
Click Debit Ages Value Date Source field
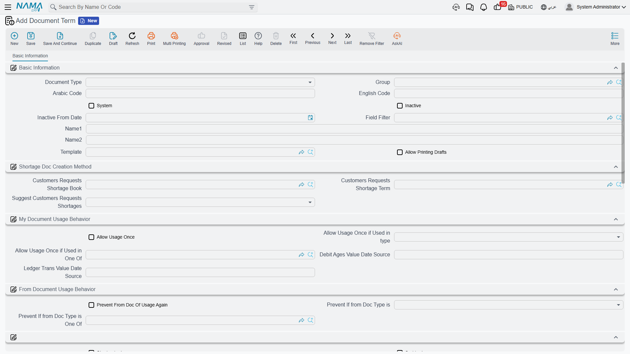(x=508, y=255)
